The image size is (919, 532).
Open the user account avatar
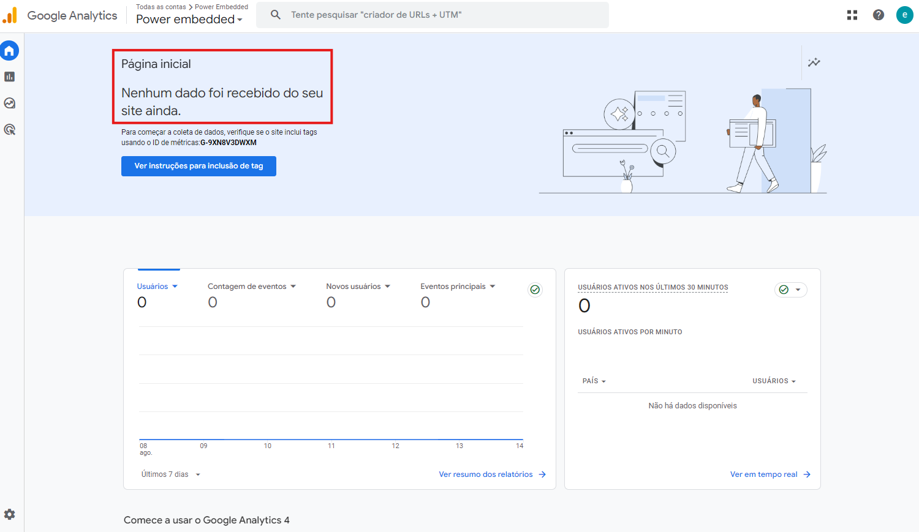pyautogui.click(x=904, y=15)
